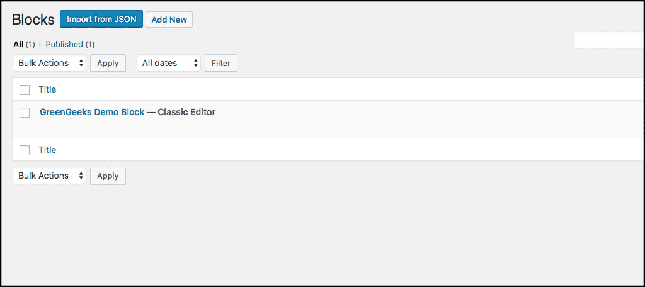Click the top Apply button
The height and width of the screenshot is (287, 645).
108,63
